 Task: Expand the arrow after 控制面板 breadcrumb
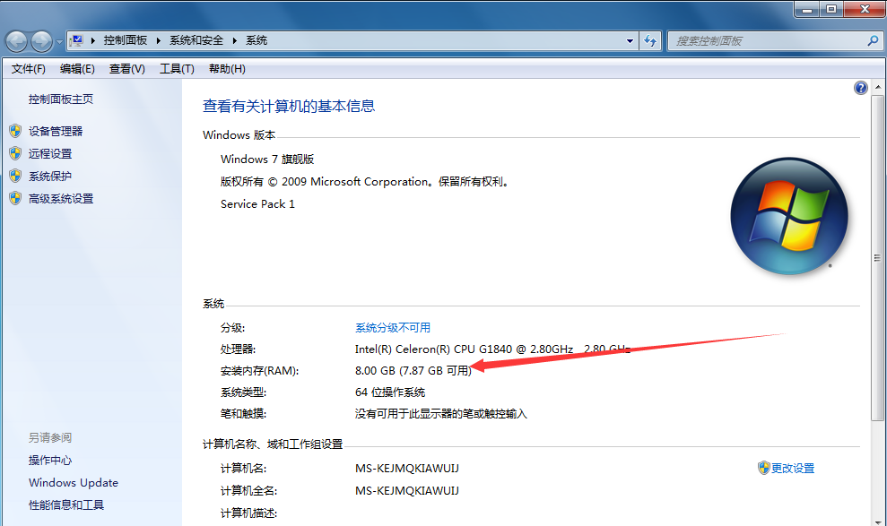[161, 40]
